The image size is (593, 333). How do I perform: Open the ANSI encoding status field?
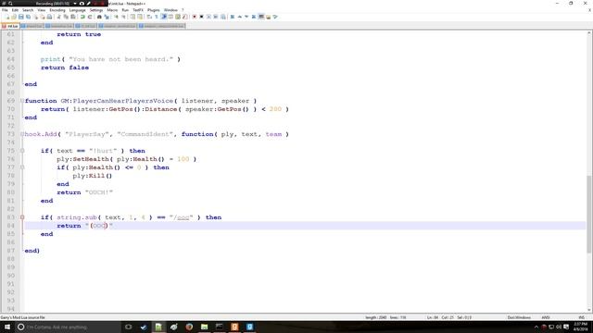click(x=546, y=317)
